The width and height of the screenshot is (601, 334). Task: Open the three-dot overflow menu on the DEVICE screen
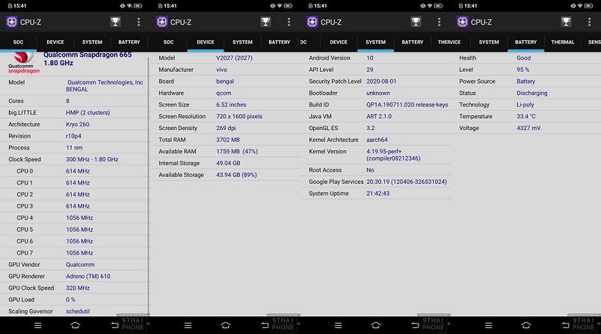pyautogui.click(x=289, y=22)
